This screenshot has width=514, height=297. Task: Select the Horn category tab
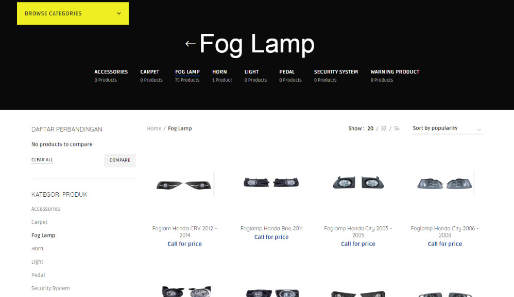(x=222, y=76)
